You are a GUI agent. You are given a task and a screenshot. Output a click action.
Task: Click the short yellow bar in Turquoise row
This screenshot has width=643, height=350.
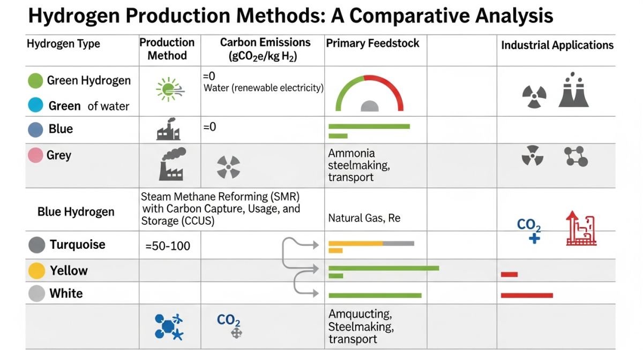tap(335, 250)
